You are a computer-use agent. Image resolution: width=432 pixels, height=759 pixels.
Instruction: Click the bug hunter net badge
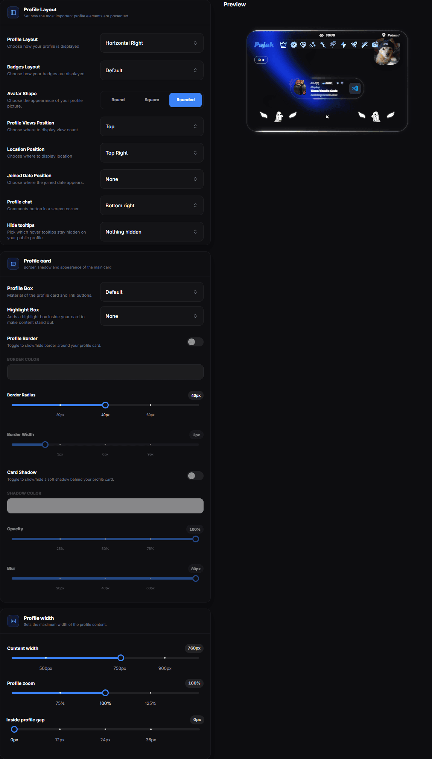[x=333, y=45]
